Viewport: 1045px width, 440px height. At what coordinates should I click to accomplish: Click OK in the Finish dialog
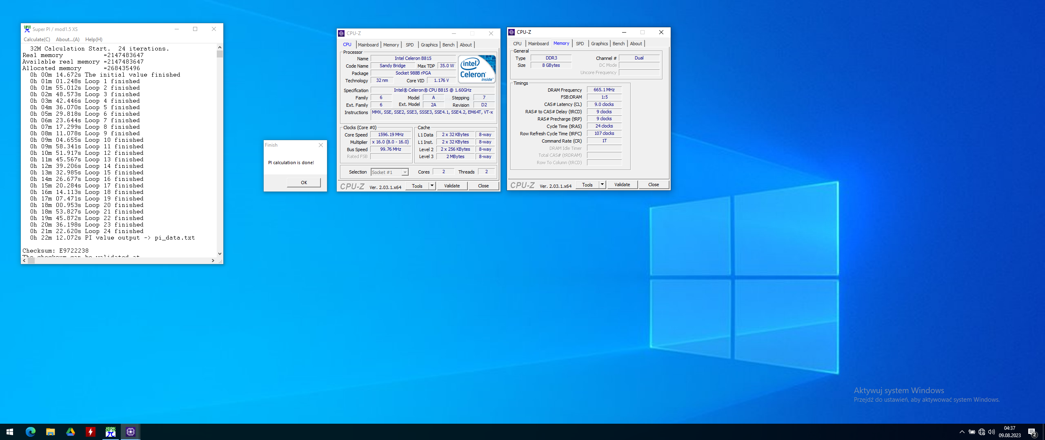click(304, 183)
